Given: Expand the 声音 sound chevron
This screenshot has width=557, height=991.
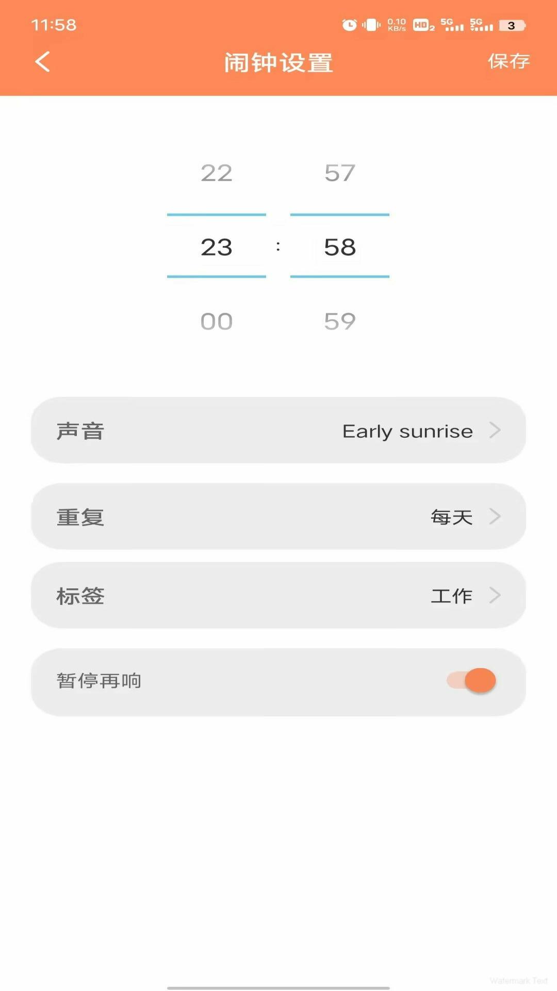Looking at the screenshot, I should click(495, 430).
